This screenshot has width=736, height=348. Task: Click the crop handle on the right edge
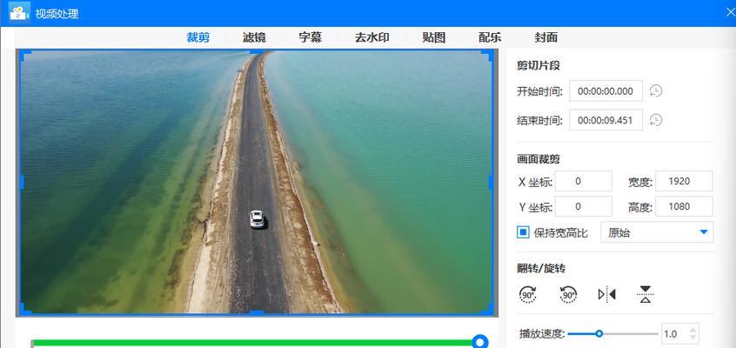coord(492,182)
